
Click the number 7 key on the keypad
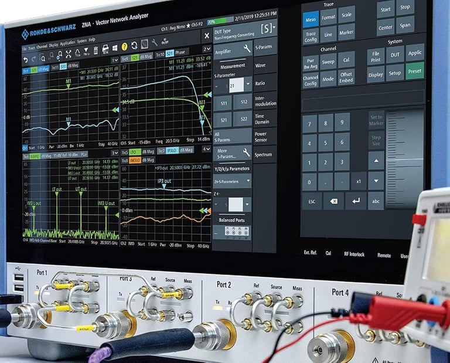point(309,124)
